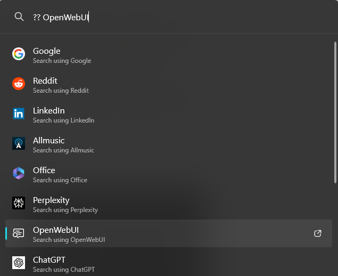Click the Allmusic antenna icon
This screenshot has width=338, height=276.
[19, 143]
